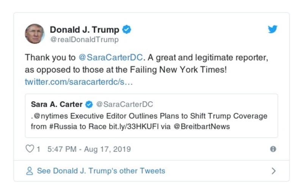Click the tweet info icon

click(x=273, y=149)
